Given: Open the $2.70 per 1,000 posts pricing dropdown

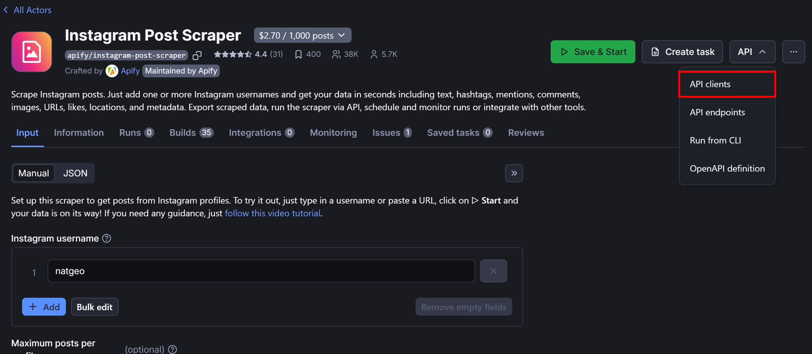Looking at the screenshot, I should pos(302,35).
